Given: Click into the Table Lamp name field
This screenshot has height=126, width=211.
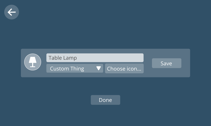Looking at the screenshot, I should point(95,58).
